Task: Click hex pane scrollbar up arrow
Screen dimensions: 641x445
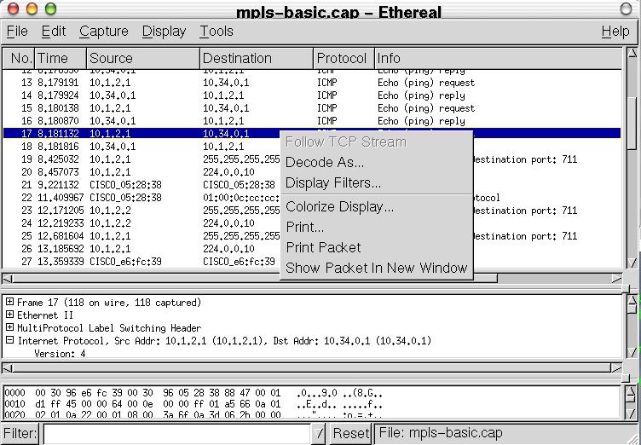Action: tap(632, 391)
